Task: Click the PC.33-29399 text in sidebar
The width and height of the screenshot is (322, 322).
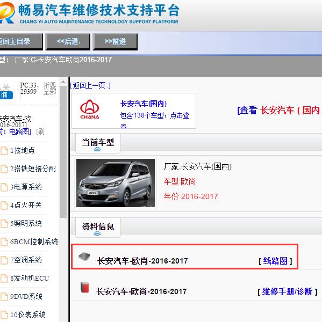Action: click(30, 89)
